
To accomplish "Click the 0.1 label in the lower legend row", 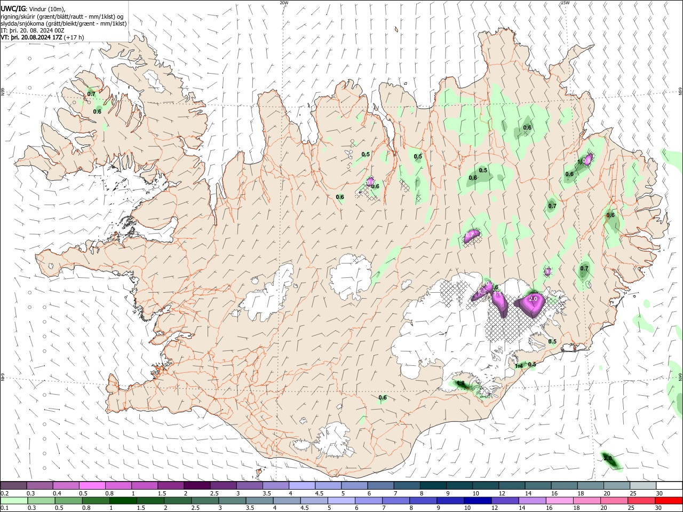I will (x=4, y=508).
